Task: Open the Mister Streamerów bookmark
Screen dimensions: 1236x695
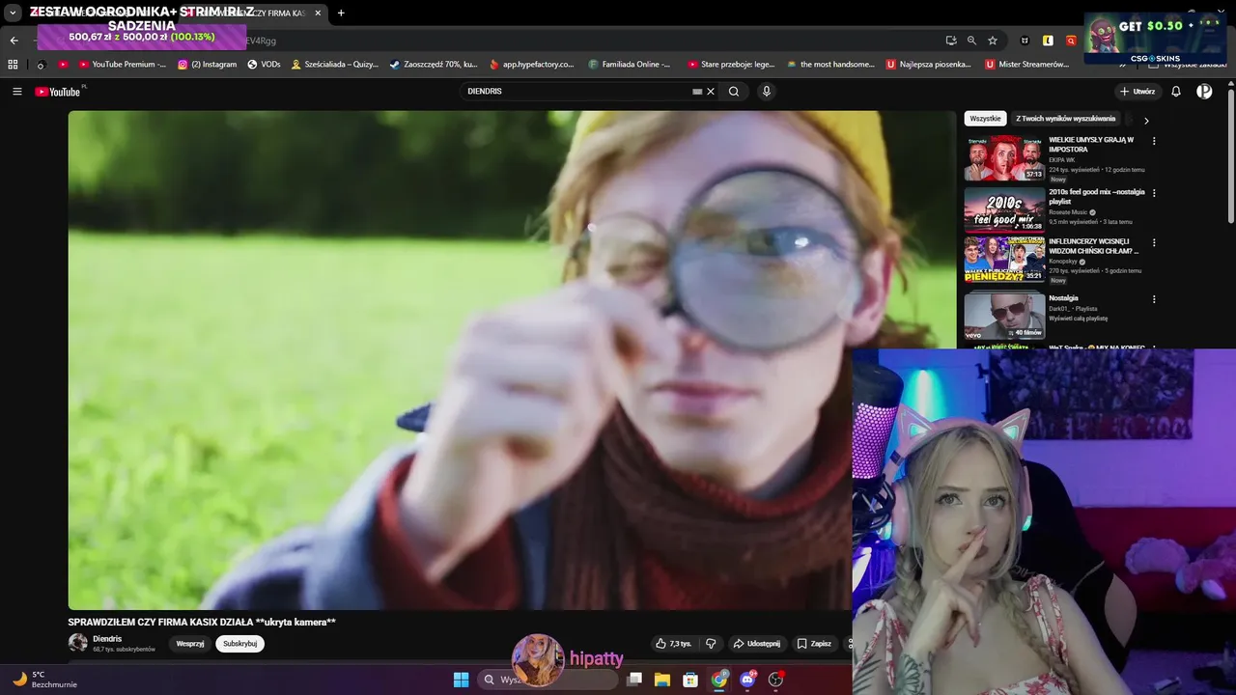Action: click(x=1026, y=65)
